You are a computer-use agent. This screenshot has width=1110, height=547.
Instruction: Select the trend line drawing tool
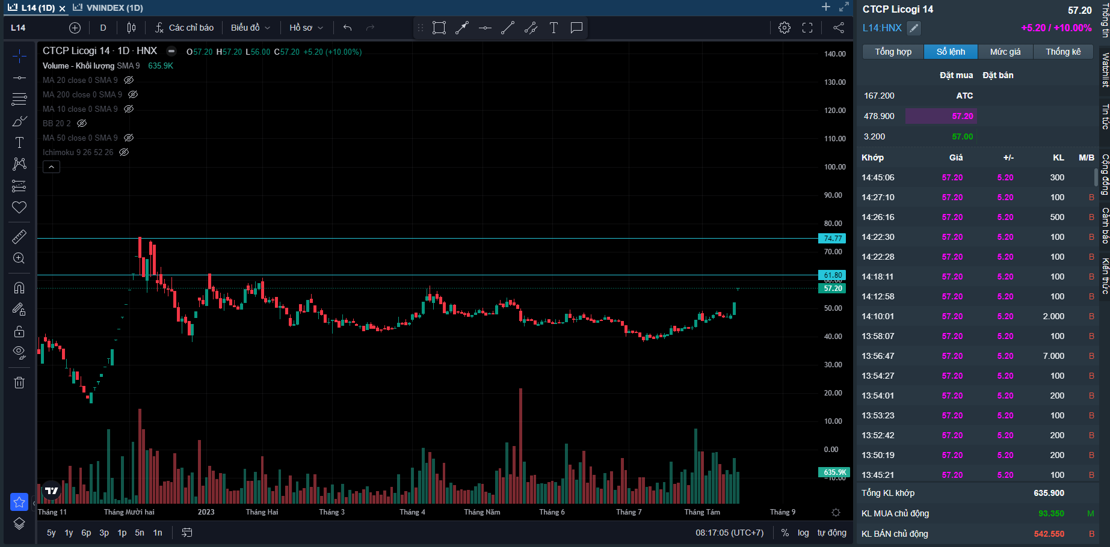[19, 78]
